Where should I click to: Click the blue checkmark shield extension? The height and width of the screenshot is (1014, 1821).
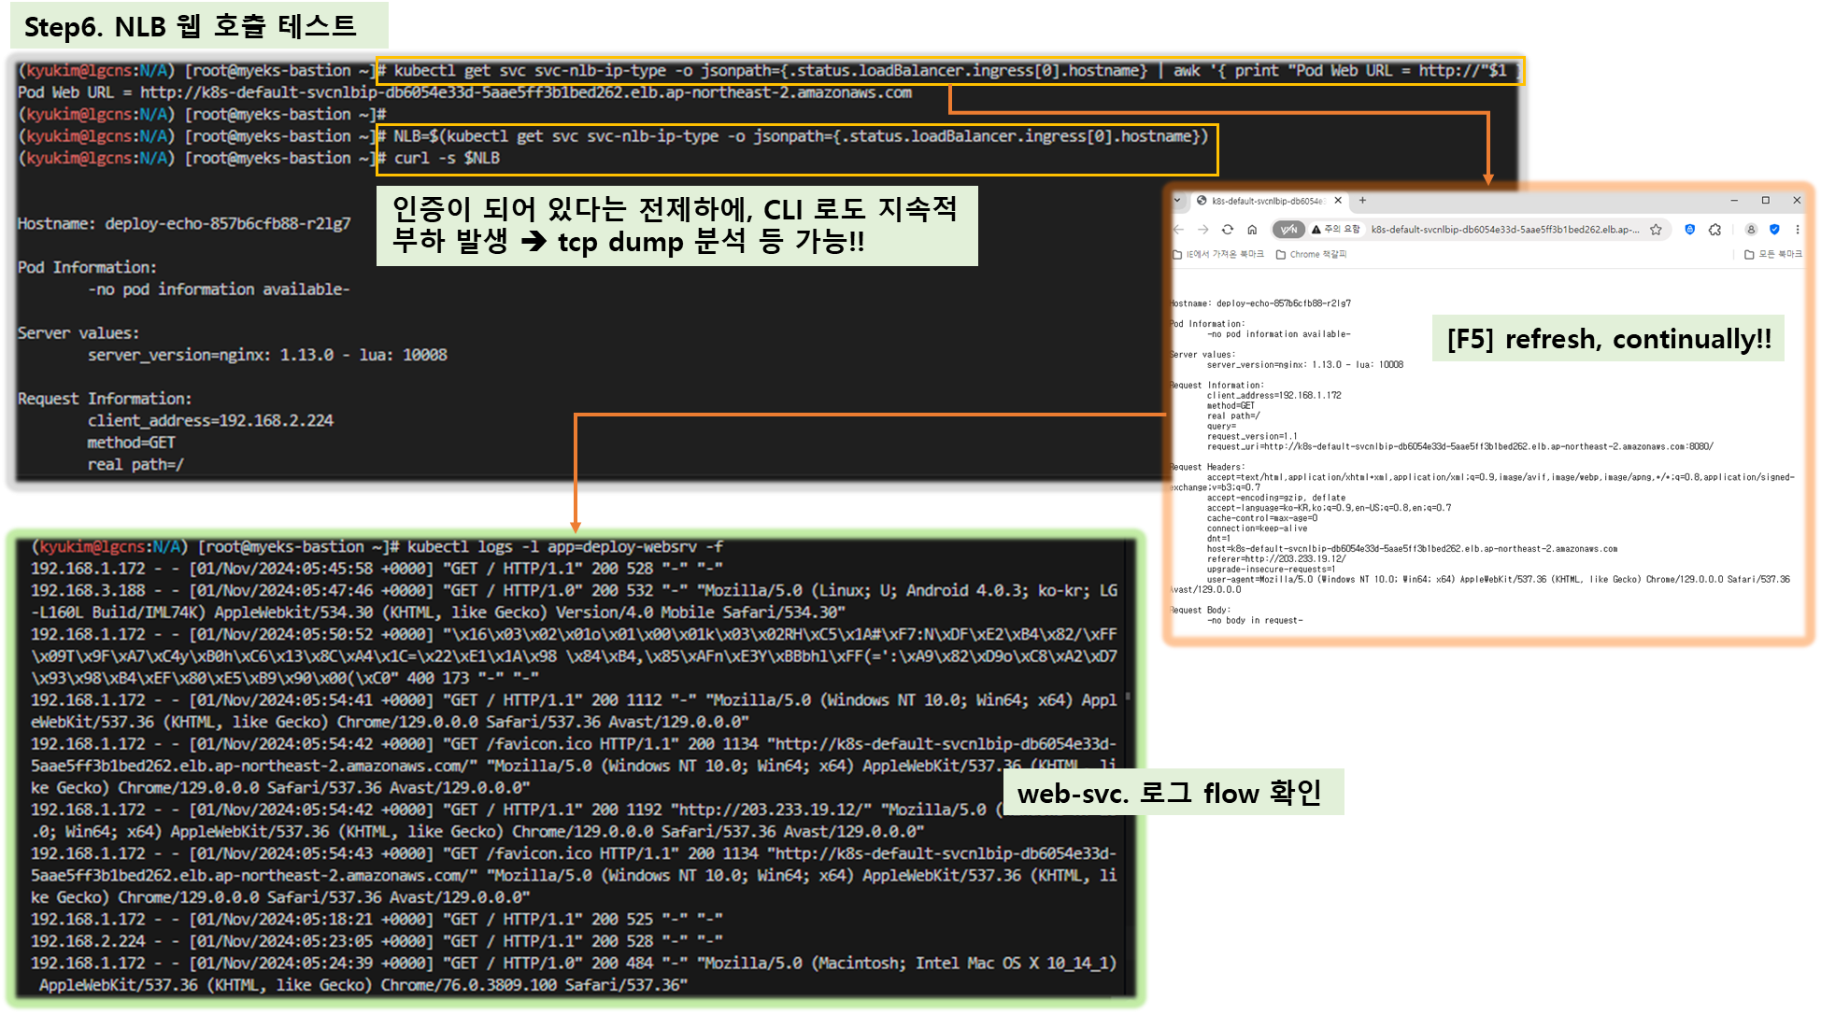[x=1774, y=230]
